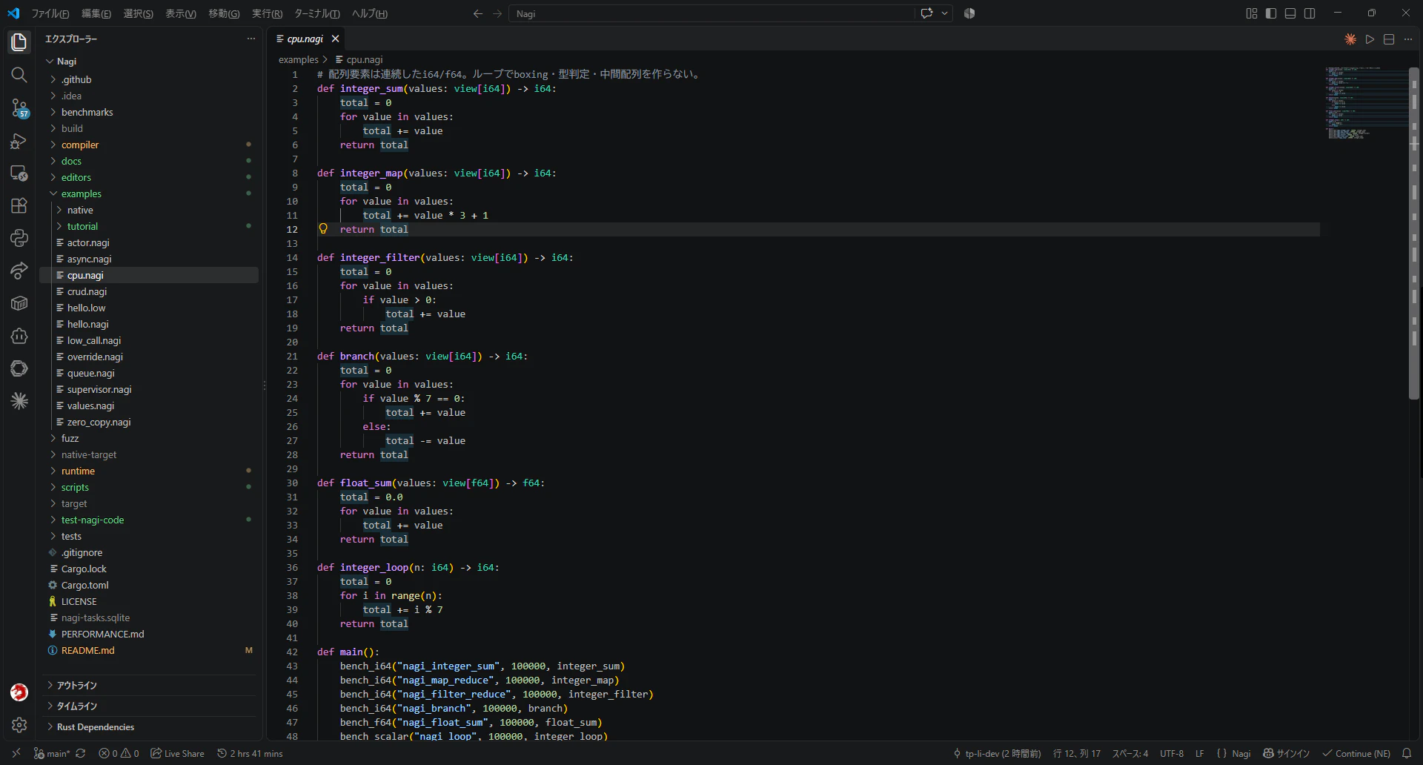The image size is (1423, 765).
Task: Open the Customize Layout icon
Action: pos(1252,13)
